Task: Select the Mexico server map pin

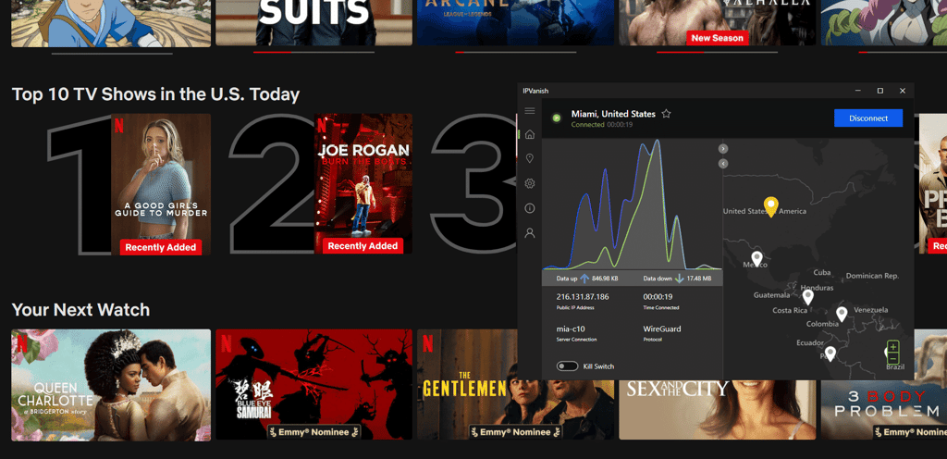Action: (756, 259)
